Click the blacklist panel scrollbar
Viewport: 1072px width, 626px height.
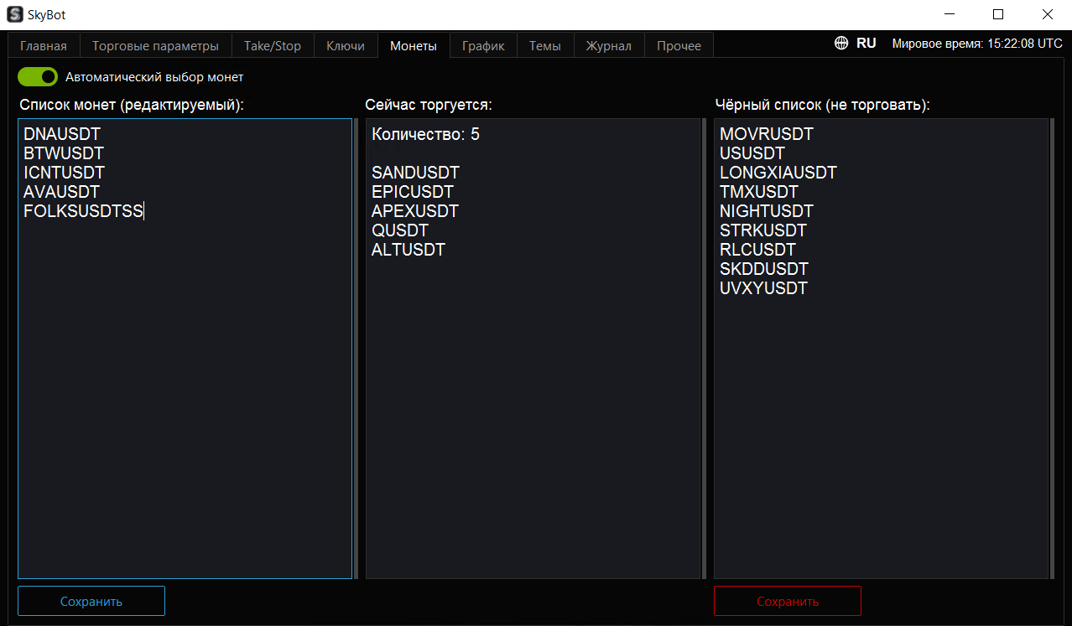pos(1051,349)
